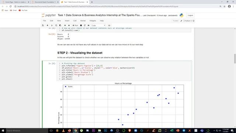Open the Kernel menu

[83, 21]
